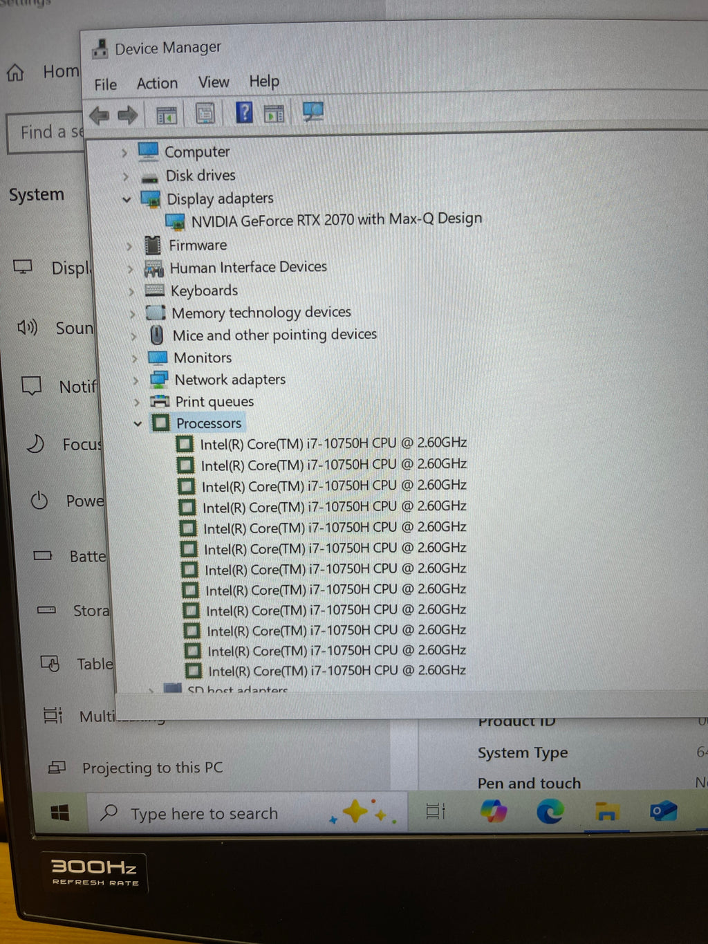Click the Memory technology devices icon
The image size is (708, 944).
[156, 313]
